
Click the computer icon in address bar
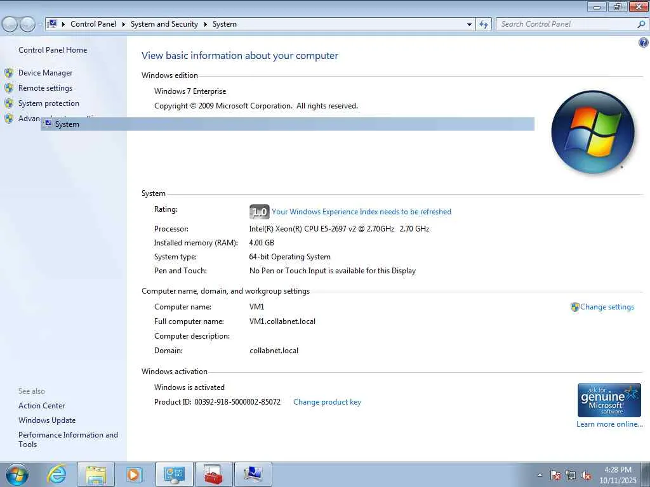tap(52, 24)
